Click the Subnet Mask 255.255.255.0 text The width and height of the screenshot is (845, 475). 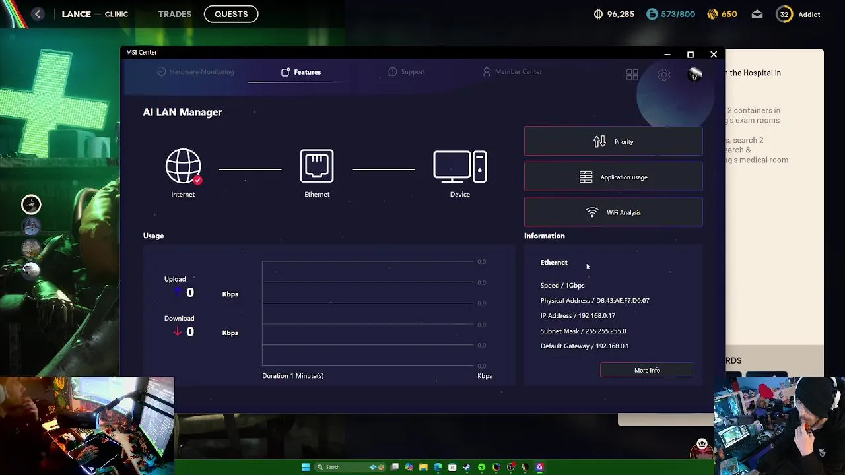(583, 331)
